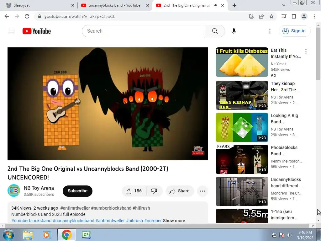The width and height of the screenshot is (321, 241).
Task: Launch Windows Media Player from taskbar
Action: 47,235
